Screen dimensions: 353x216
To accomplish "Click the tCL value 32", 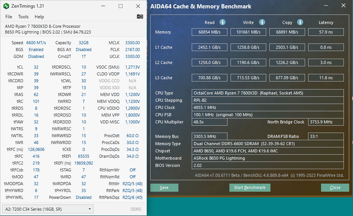I will point(36,67).
